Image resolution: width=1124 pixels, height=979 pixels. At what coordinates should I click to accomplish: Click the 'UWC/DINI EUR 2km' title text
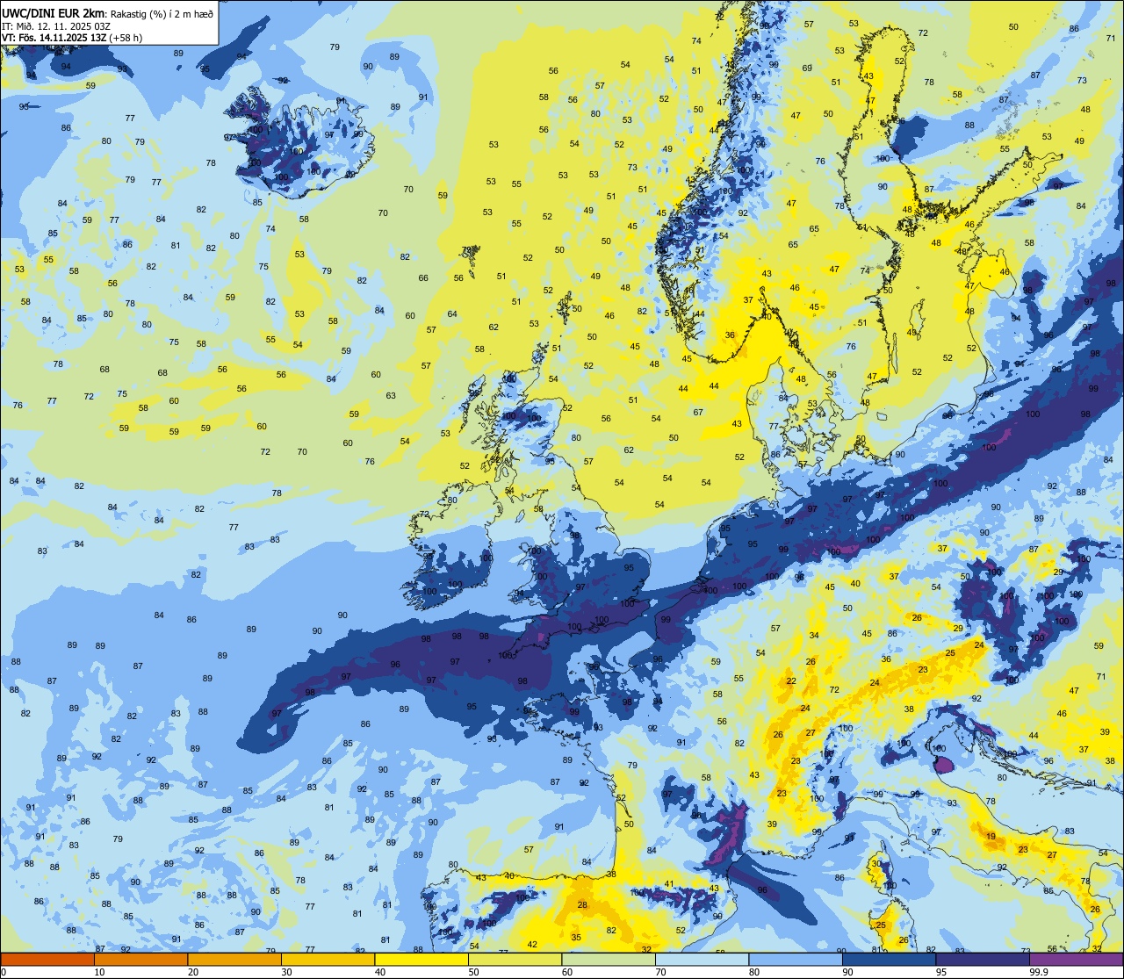click(x=53, y=12)
